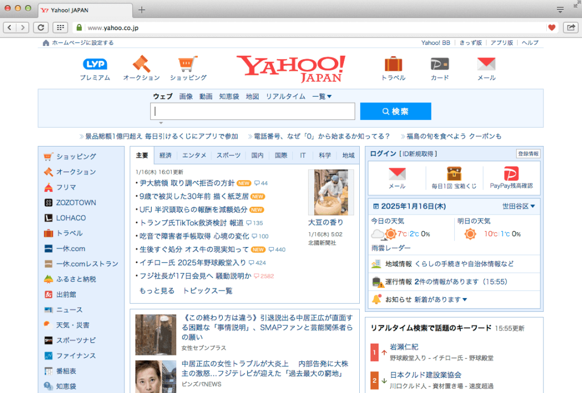Image resolution: width=582 pixels, height=393 pixels.
Task: Expand search suggestions arrow below search box
Action: 161,123
